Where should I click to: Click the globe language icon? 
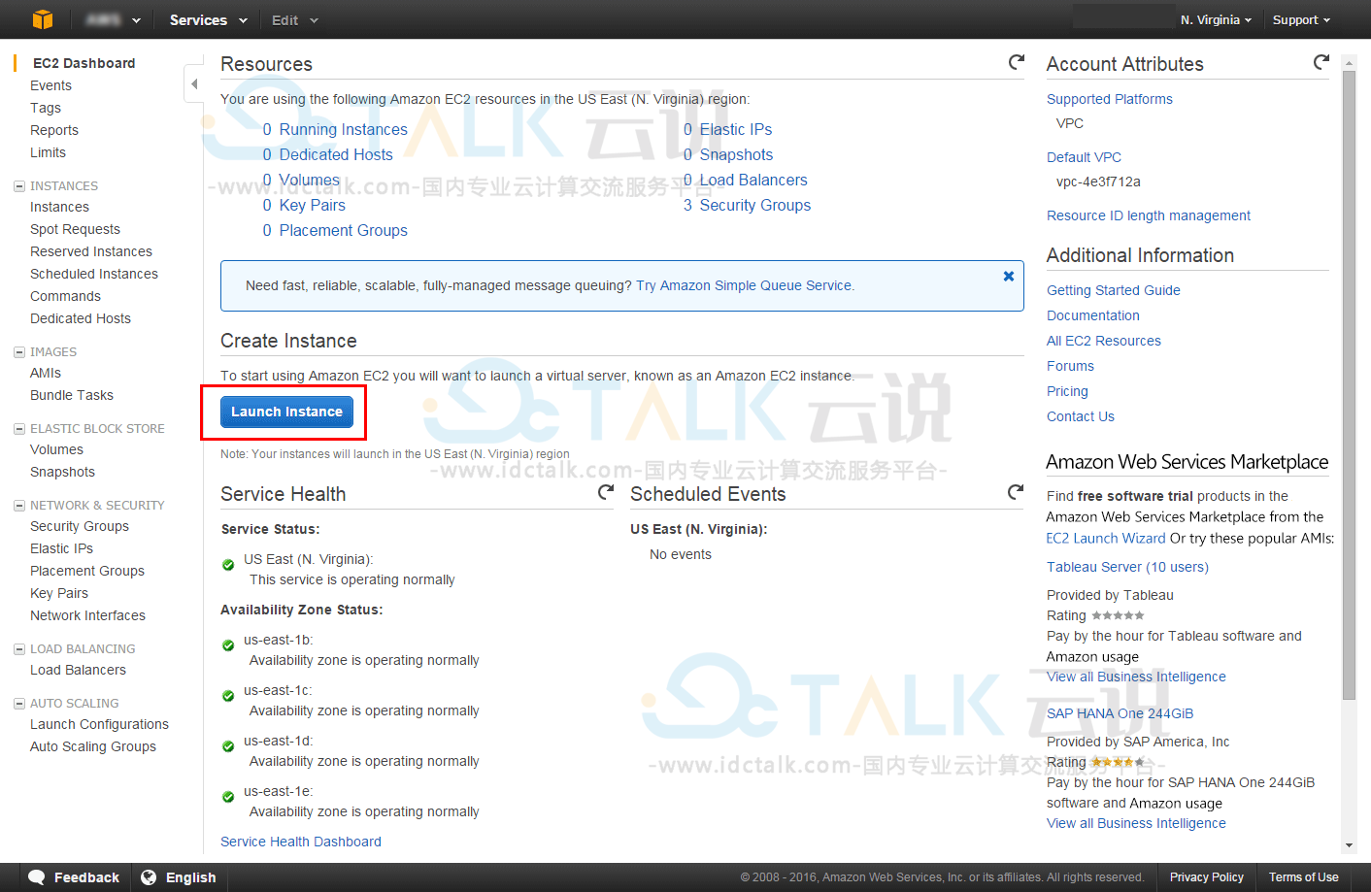click(x=149, y=877)
